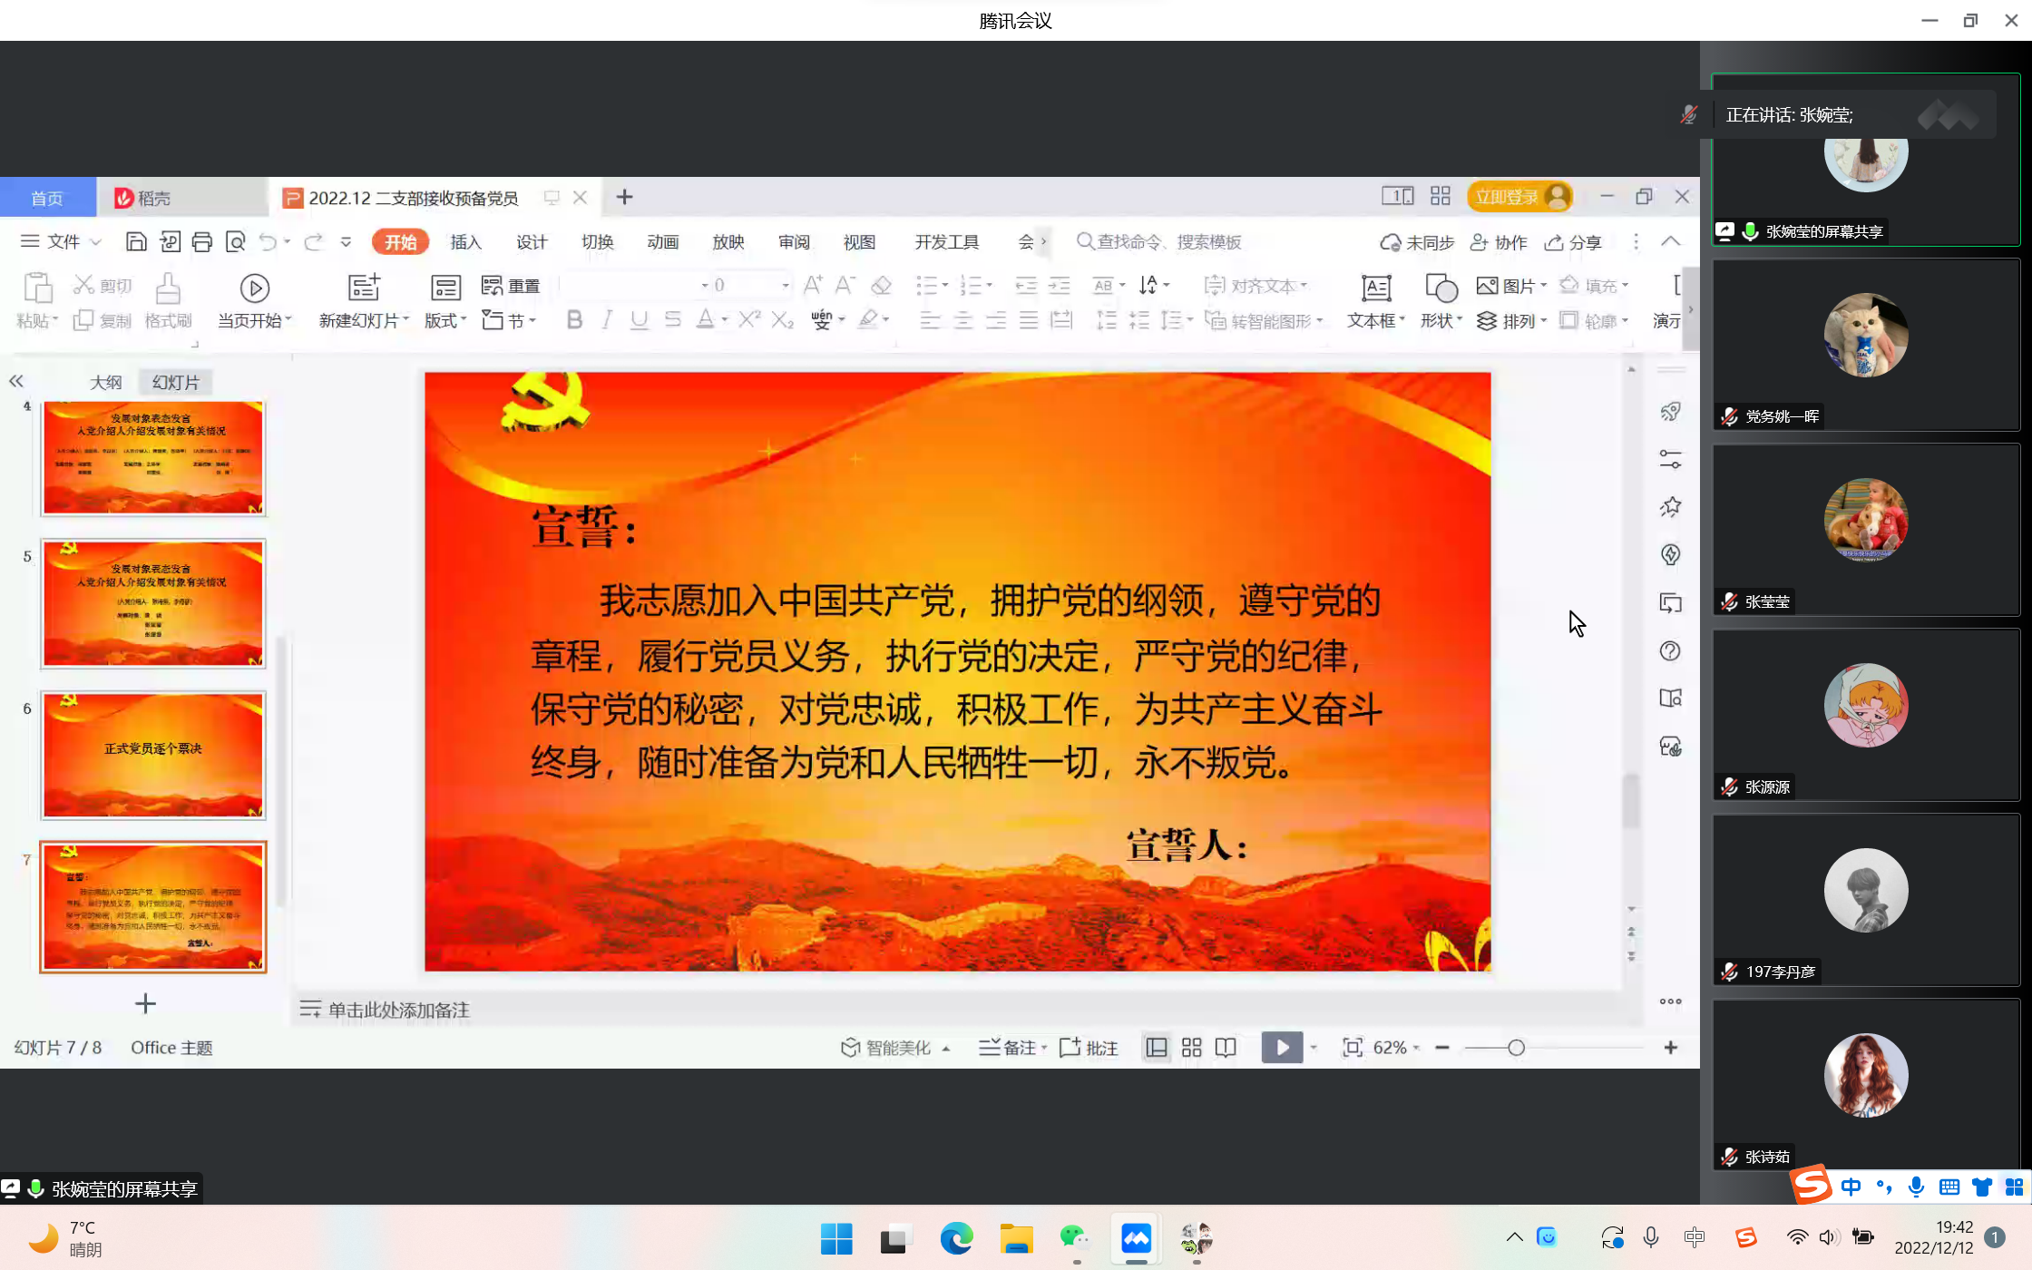Expand the 节 section dropdown
The width and height of the screenshot is (2032, 1270).
coord(532,320)
